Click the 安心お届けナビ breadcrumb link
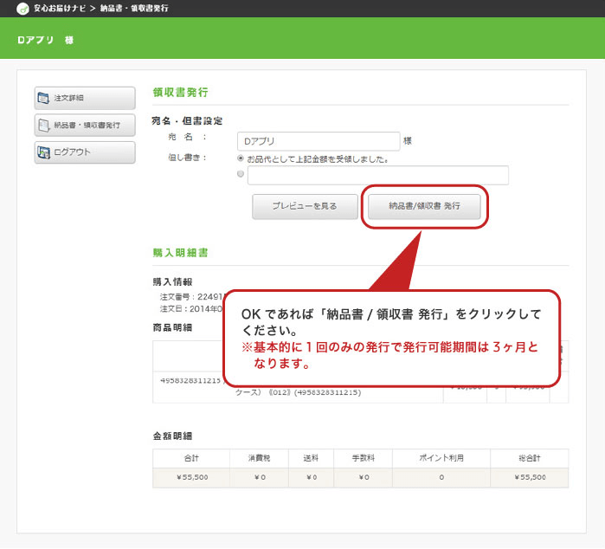Viewport: 605px width, 549px height. [60, 8]
